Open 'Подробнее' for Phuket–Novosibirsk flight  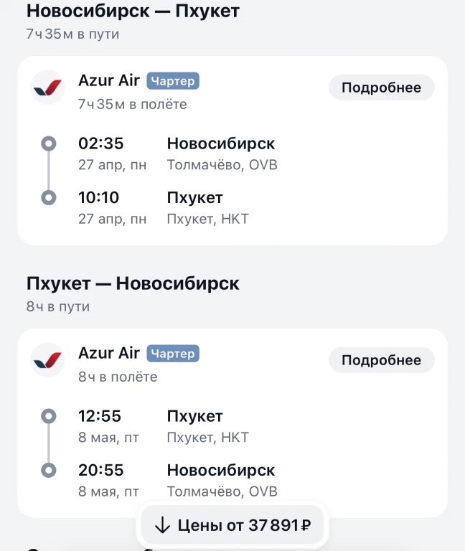[381, 360]
